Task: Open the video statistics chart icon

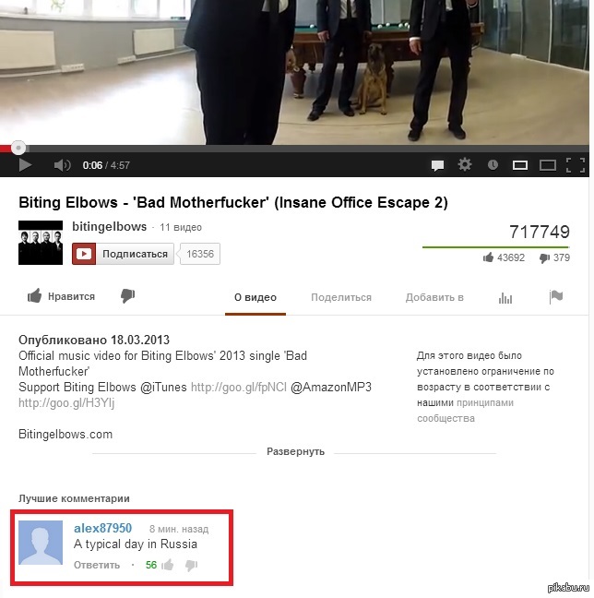Action: click(x=505, y=298)
